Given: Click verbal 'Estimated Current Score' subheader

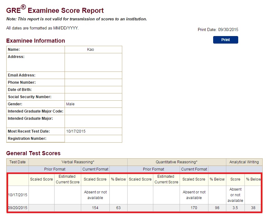Looking at the screenshot, I should coord(68,179).
